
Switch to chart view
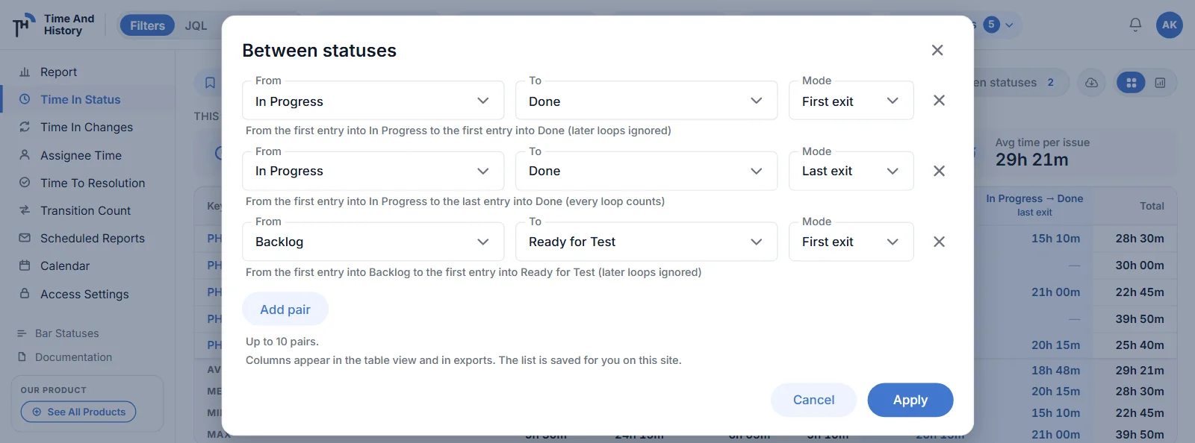1160,83
